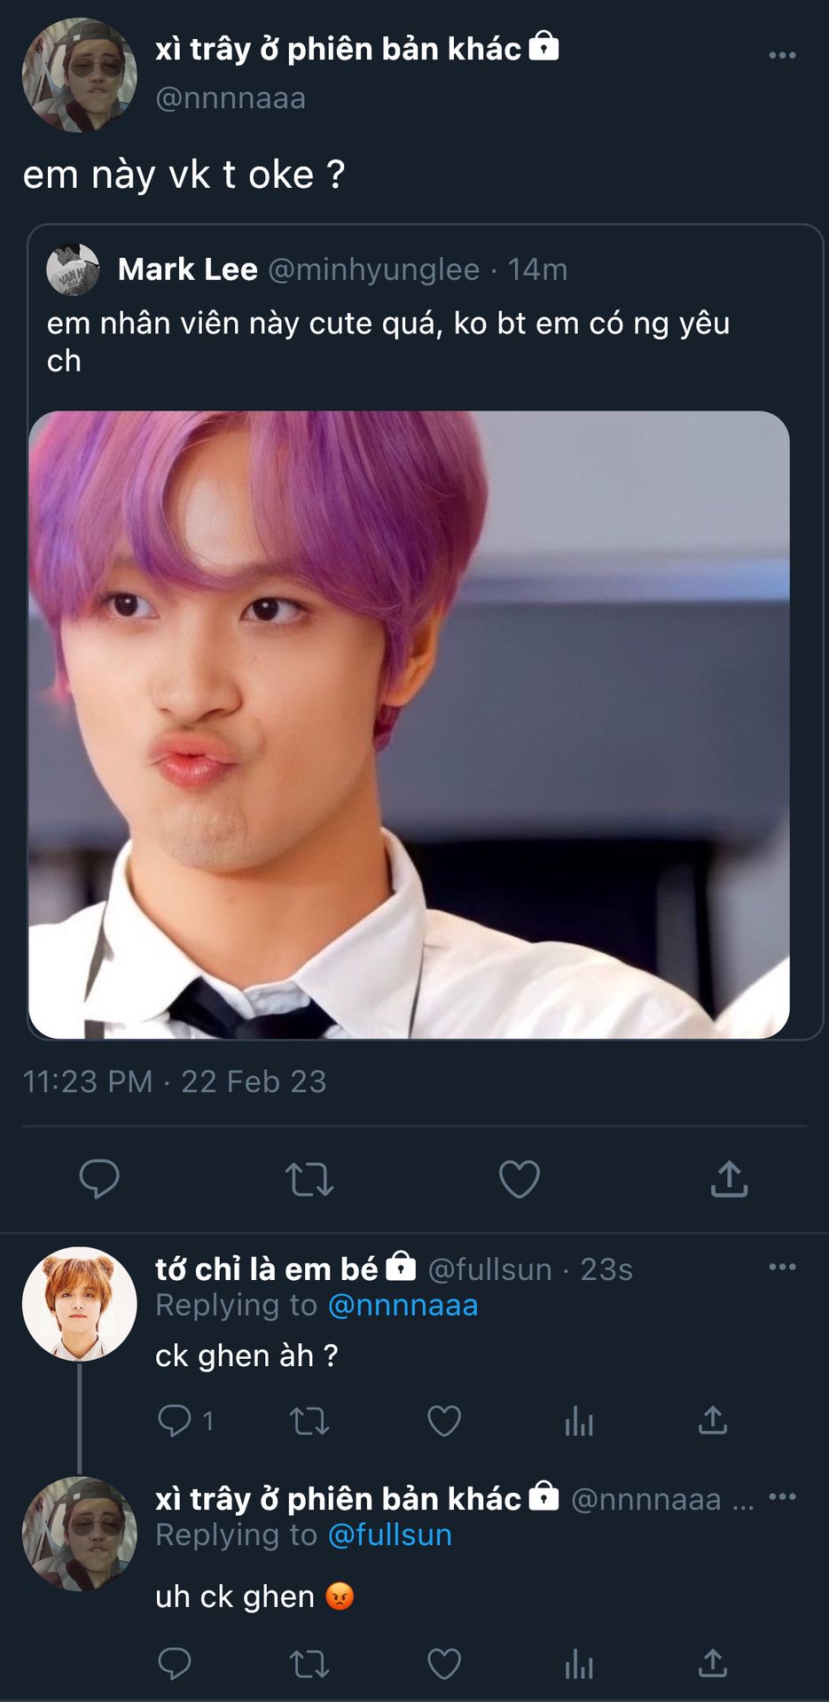Open the @nnnnaaa mention link
The height and width of the screenshot is (1702, 829).
403,1305
